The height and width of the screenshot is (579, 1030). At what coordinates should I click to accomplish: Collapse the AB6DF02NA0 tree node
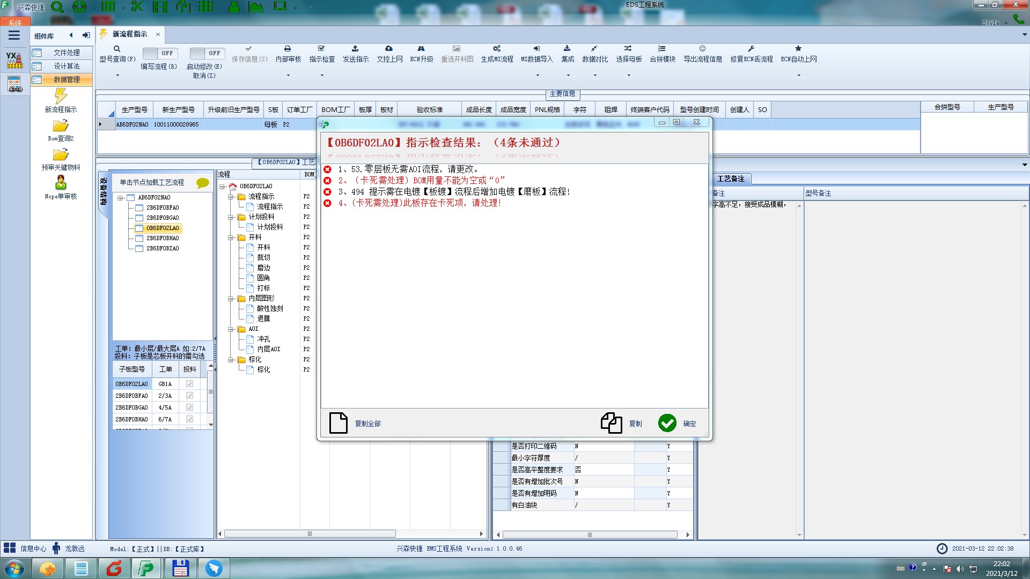pyautogui.click(x=121, y=198)
